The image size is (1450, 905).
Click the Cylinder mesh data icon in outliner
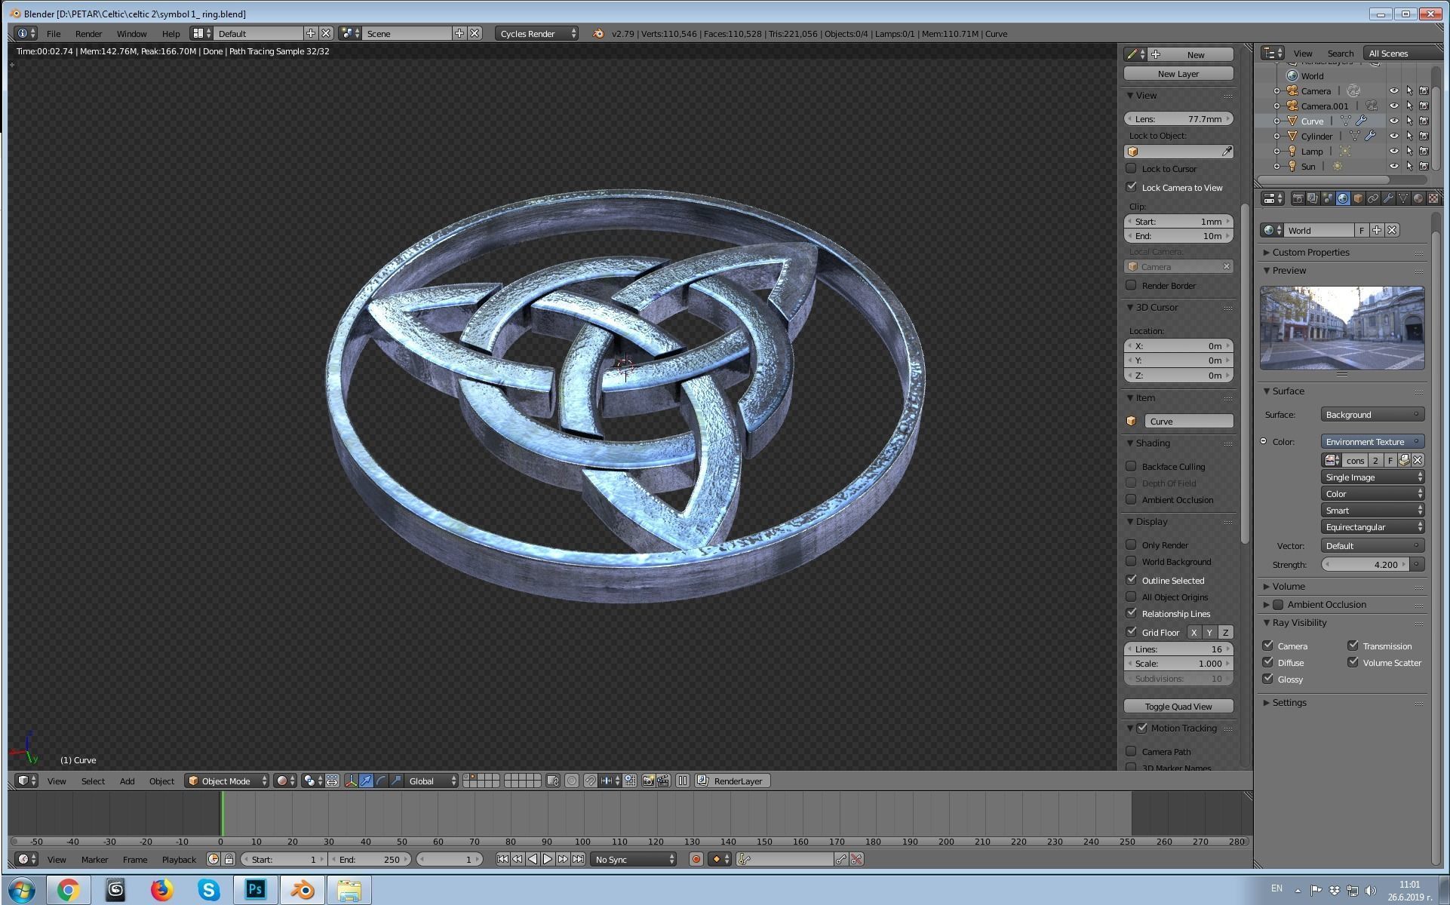coord(1355,136)
